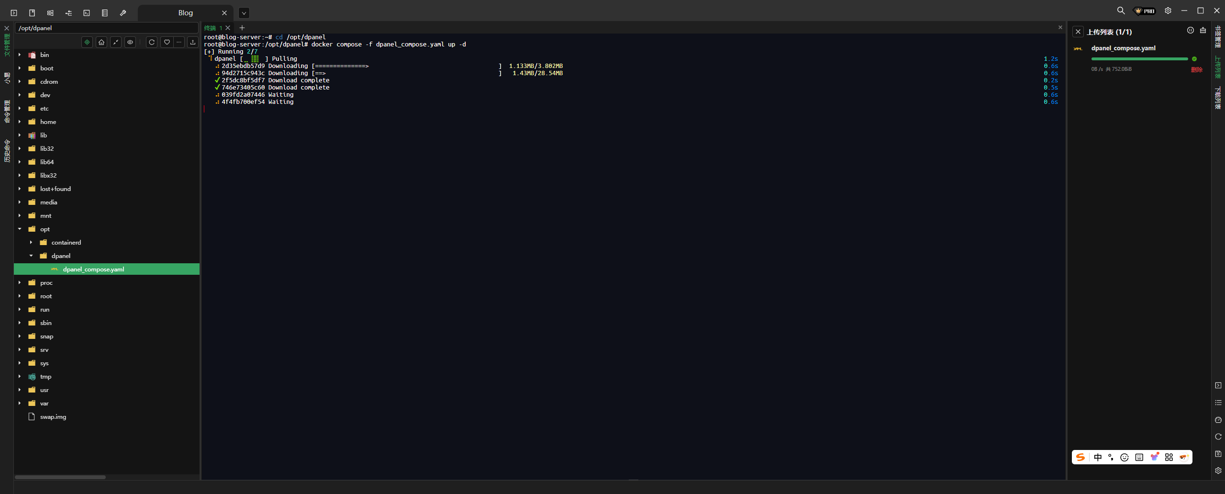Click the upload icon in file toolbar
The width and height of the screenshot is (1225, 494).
193,42
